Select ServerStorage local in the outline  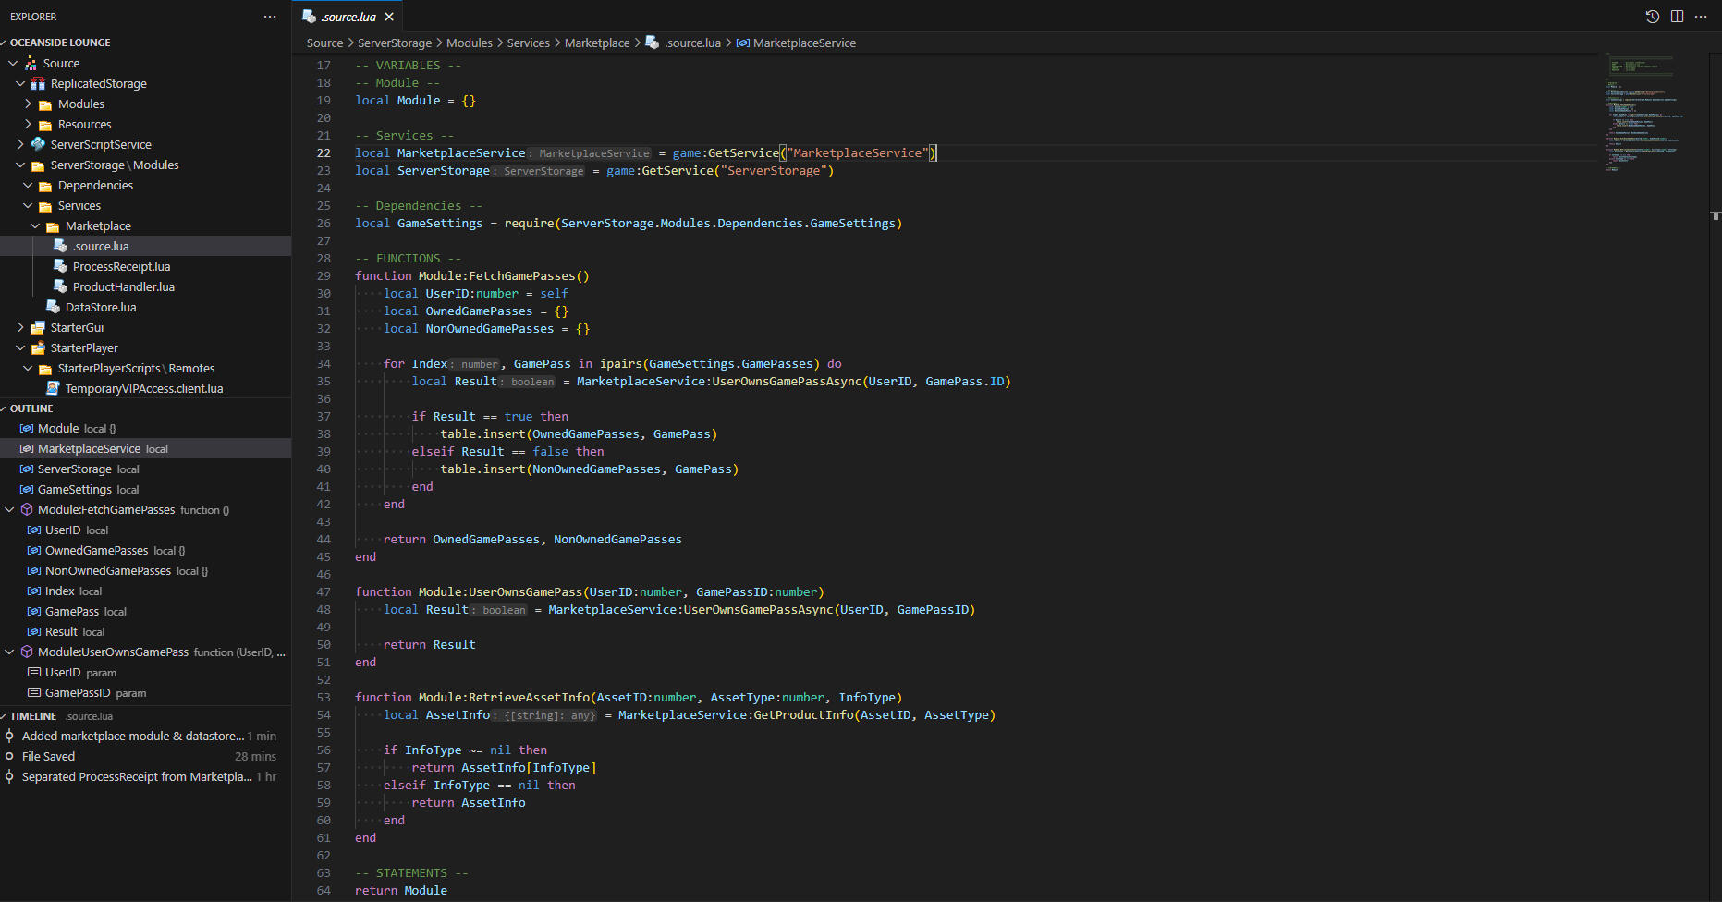145,469
